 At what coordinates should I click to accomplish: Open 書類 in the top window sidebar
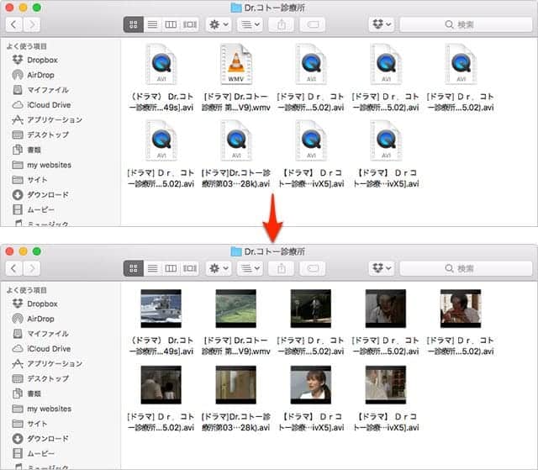pos(27,150)
